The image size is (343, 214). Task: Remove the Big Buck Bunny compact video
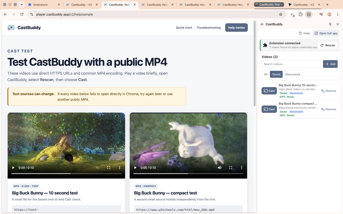point(329,109)
